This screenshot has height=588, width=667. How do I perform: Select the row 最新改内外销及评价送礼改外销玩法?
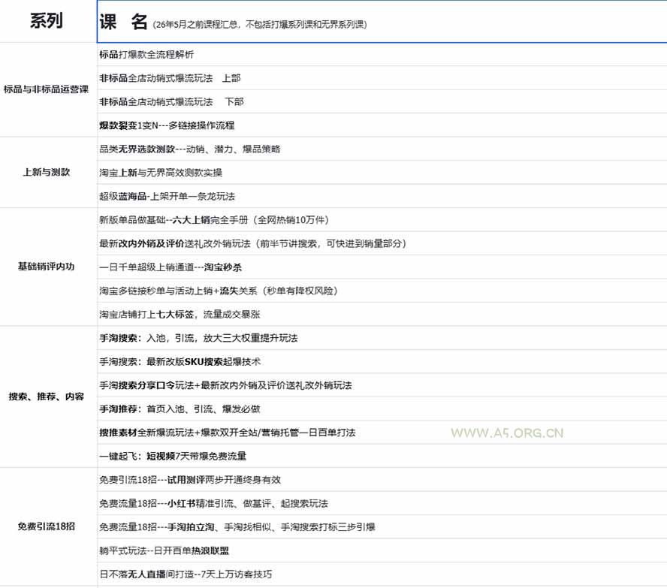click(x=382, y=243)
